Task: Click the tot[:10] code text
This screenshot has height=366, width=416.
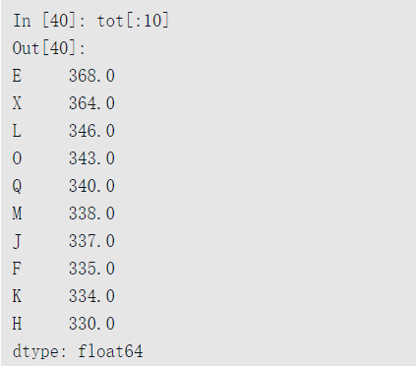Action: click(133, 21)
